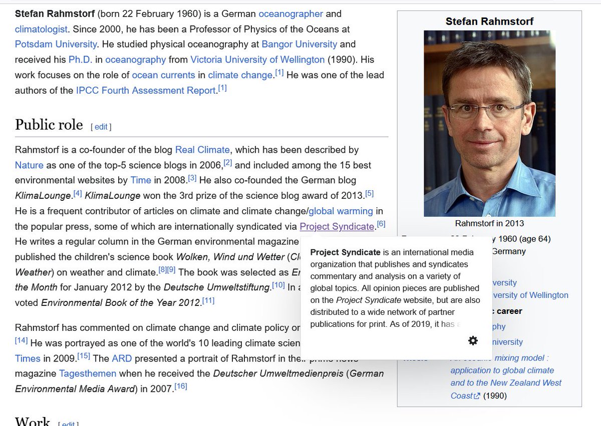The width and height of the screenshot is (601, 426).
Task: Open the 'global warming' link
Action: 341,211
